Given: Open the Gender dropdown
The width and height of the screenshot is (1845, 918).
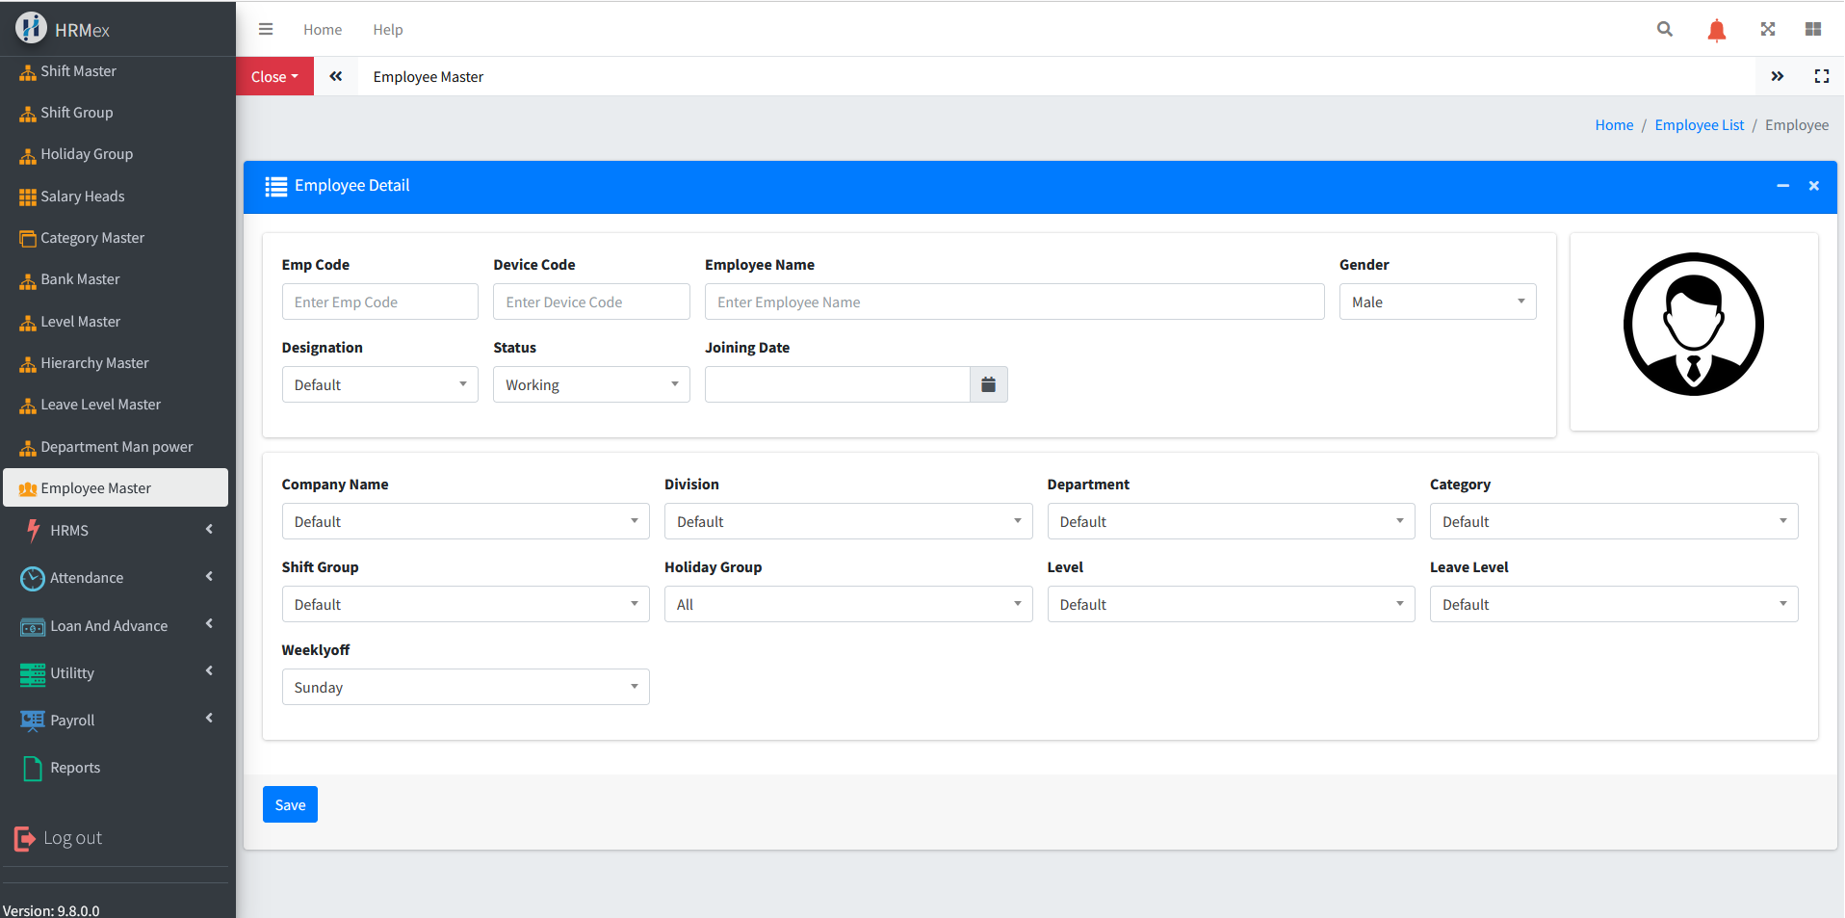Looking at the screenshot, I should click(x=1437, y=302).
